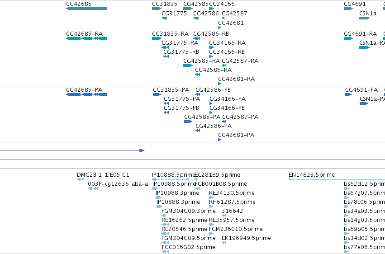This screenshot has width=385, height=254.
Task: Select the CG34166-PB protein
Action: (x=211, y=113)
